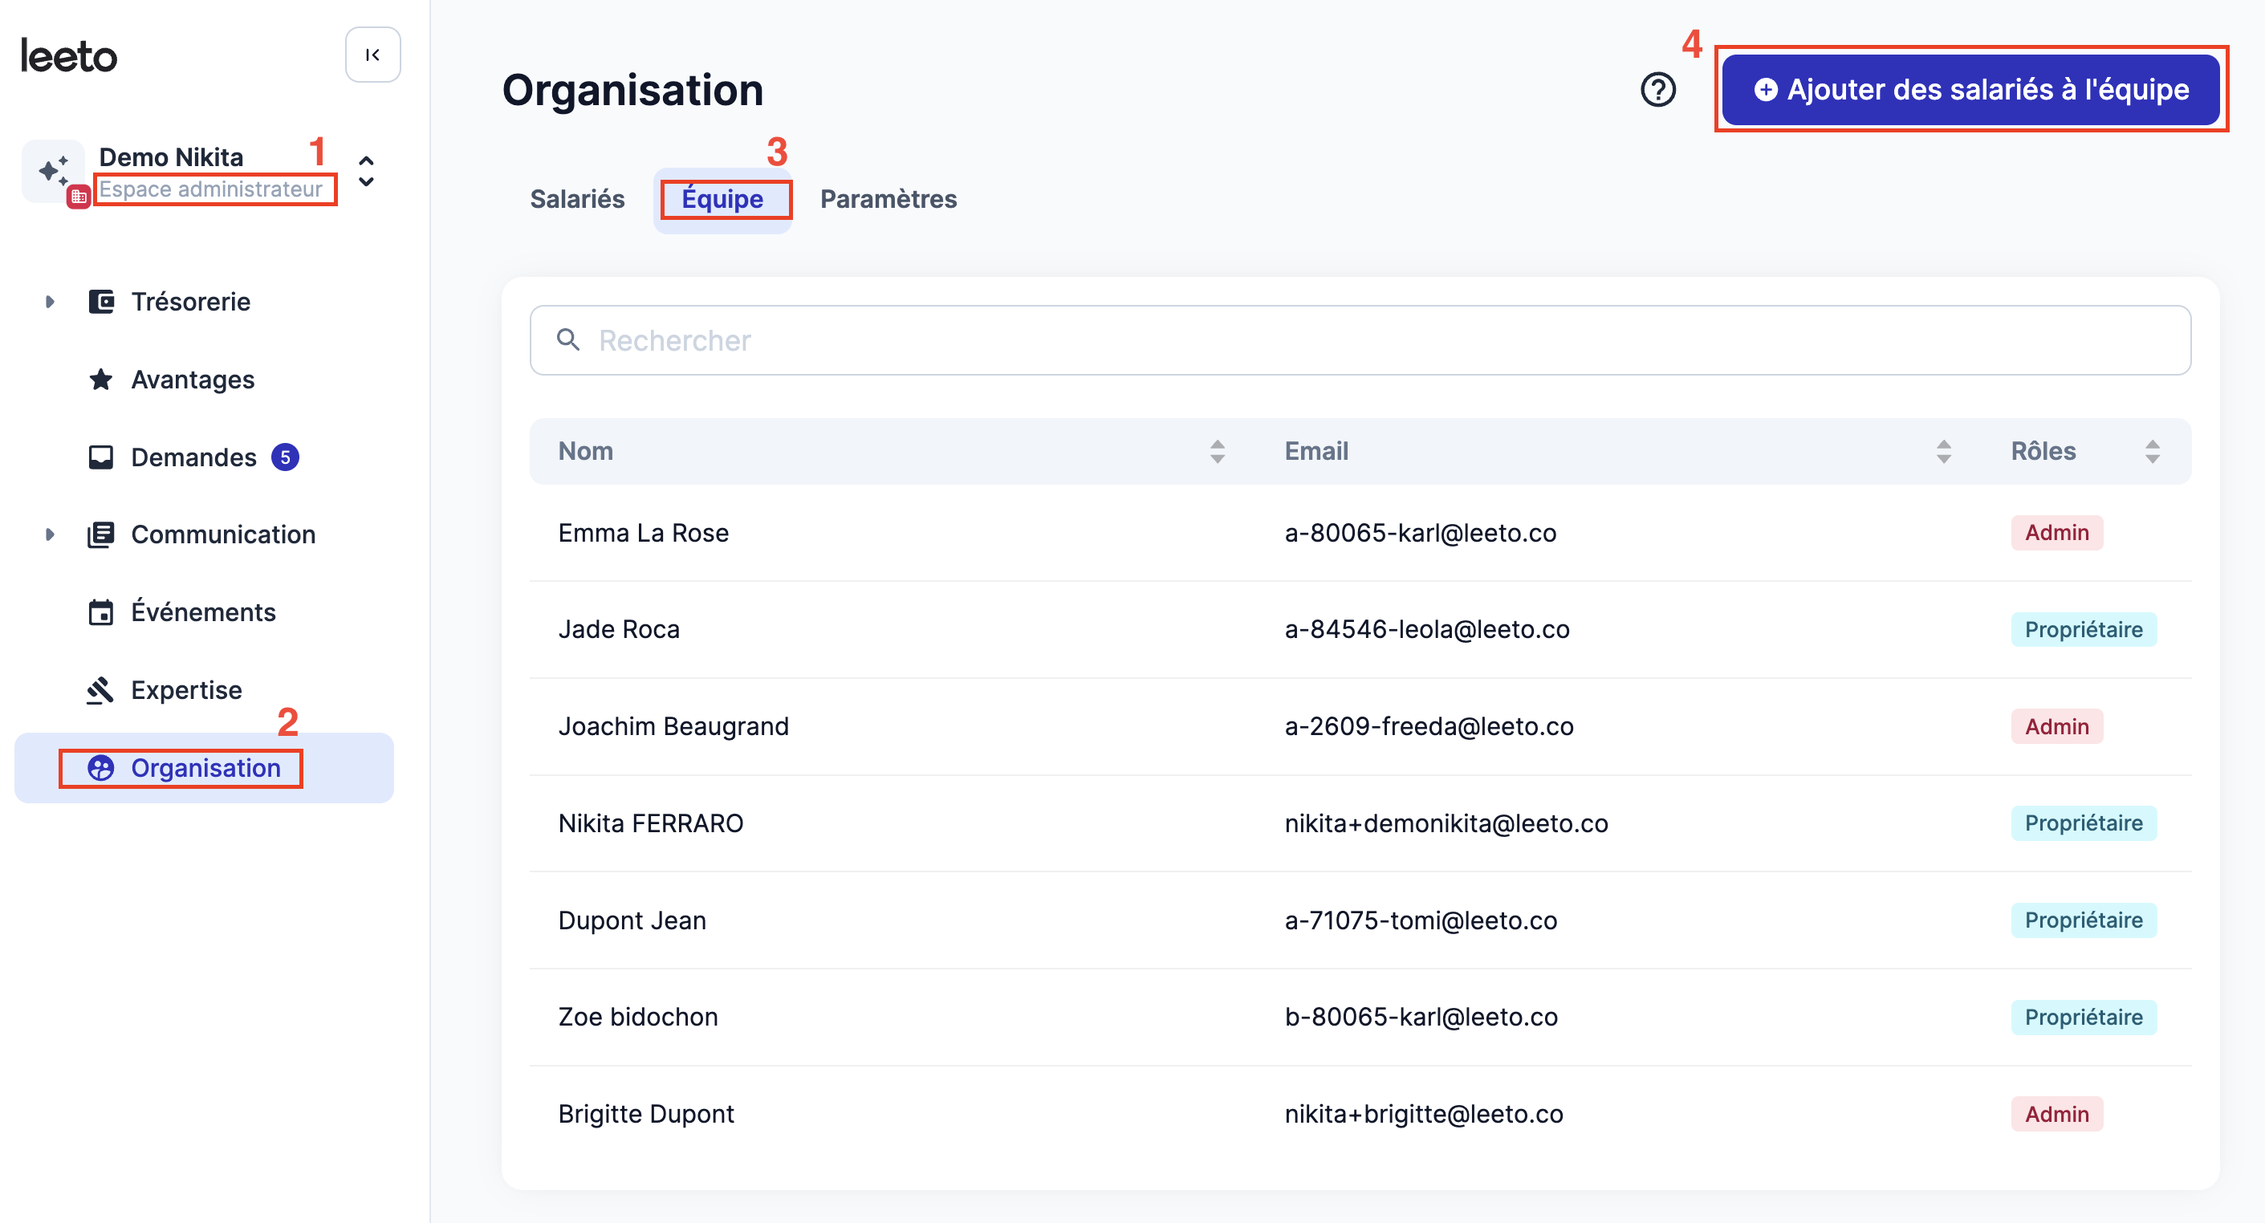Open the workspace switcher chevrons
Image resolution: width=2265 pixels, height=1223 pixels.
pyautogui.click(x=367, y=171)
